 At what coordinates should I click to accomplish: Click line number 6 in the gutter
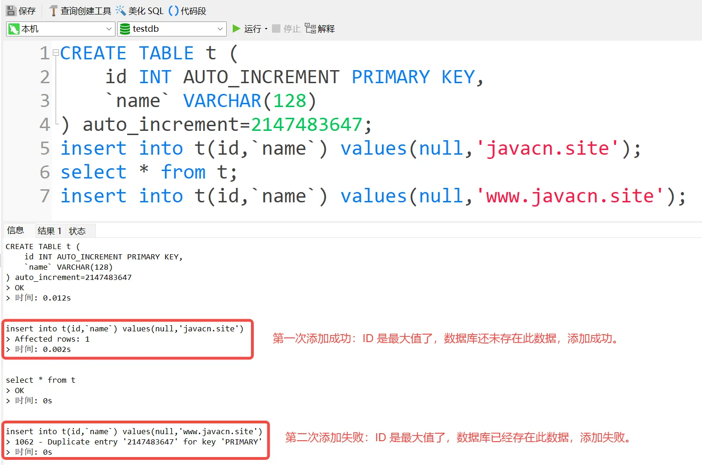(x=45, y=172)
